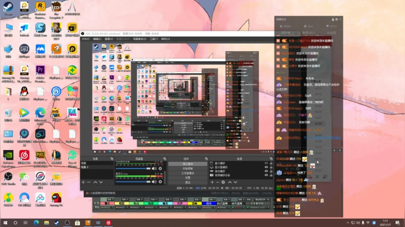Launch Uplay from the desktop
Image resolution: width=405 pixels, height=227 pixels.
coord(56,93)
